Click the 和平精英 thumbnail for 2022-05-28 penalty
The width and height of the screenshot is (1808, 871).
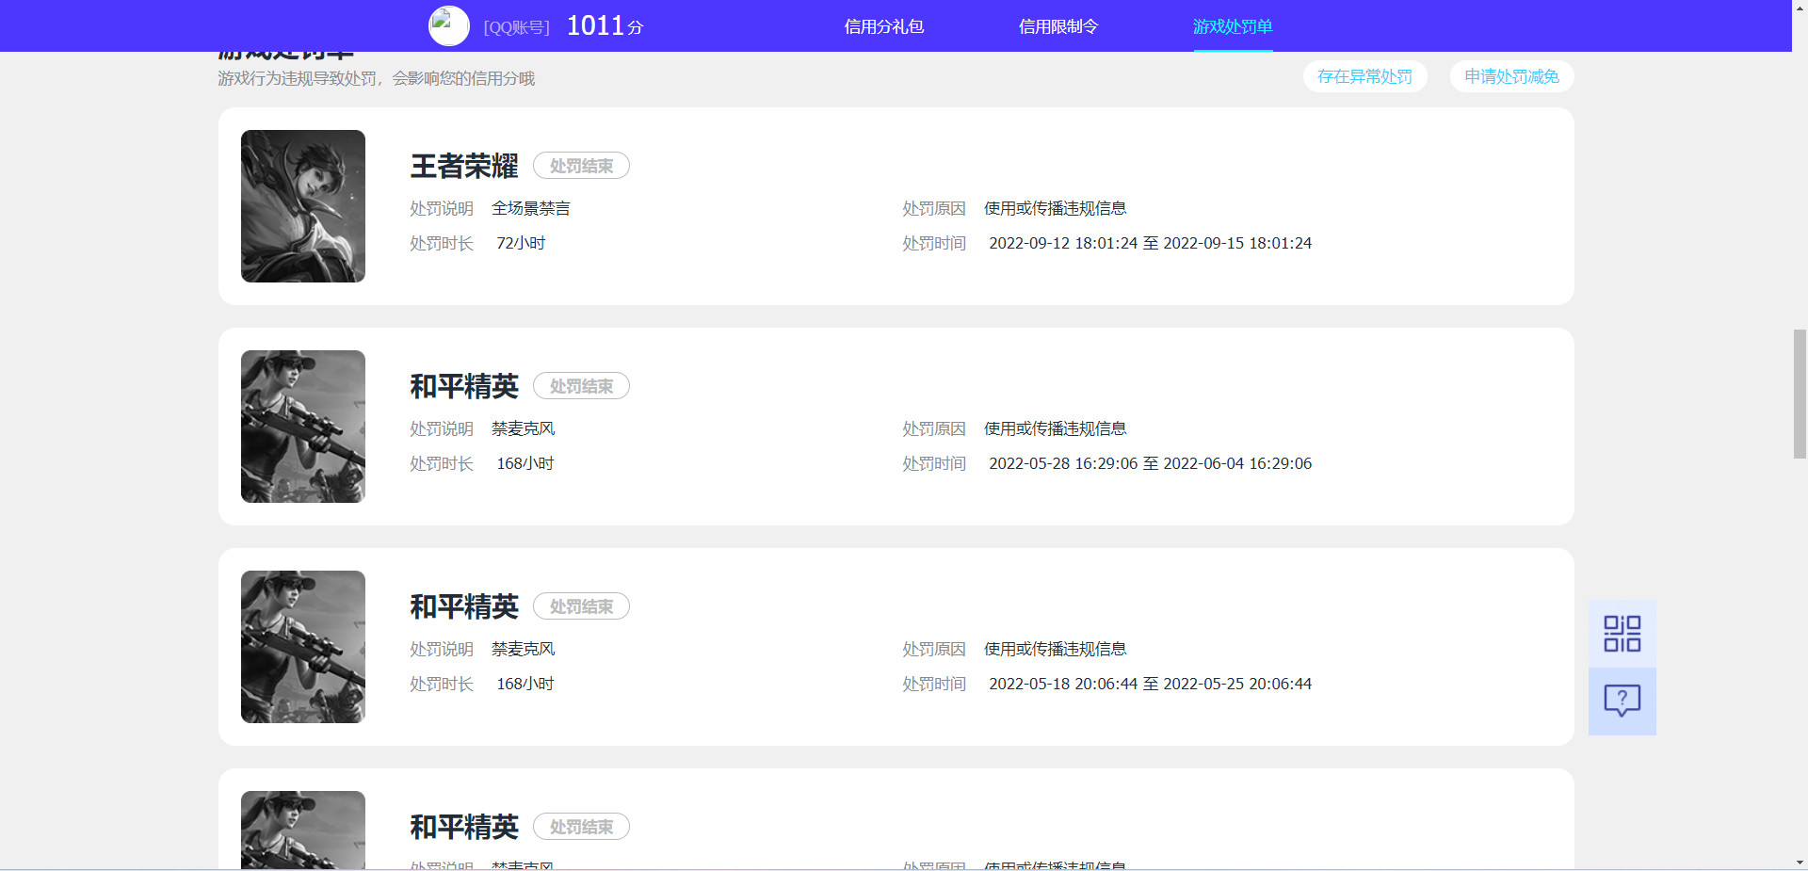pos(303,427)
